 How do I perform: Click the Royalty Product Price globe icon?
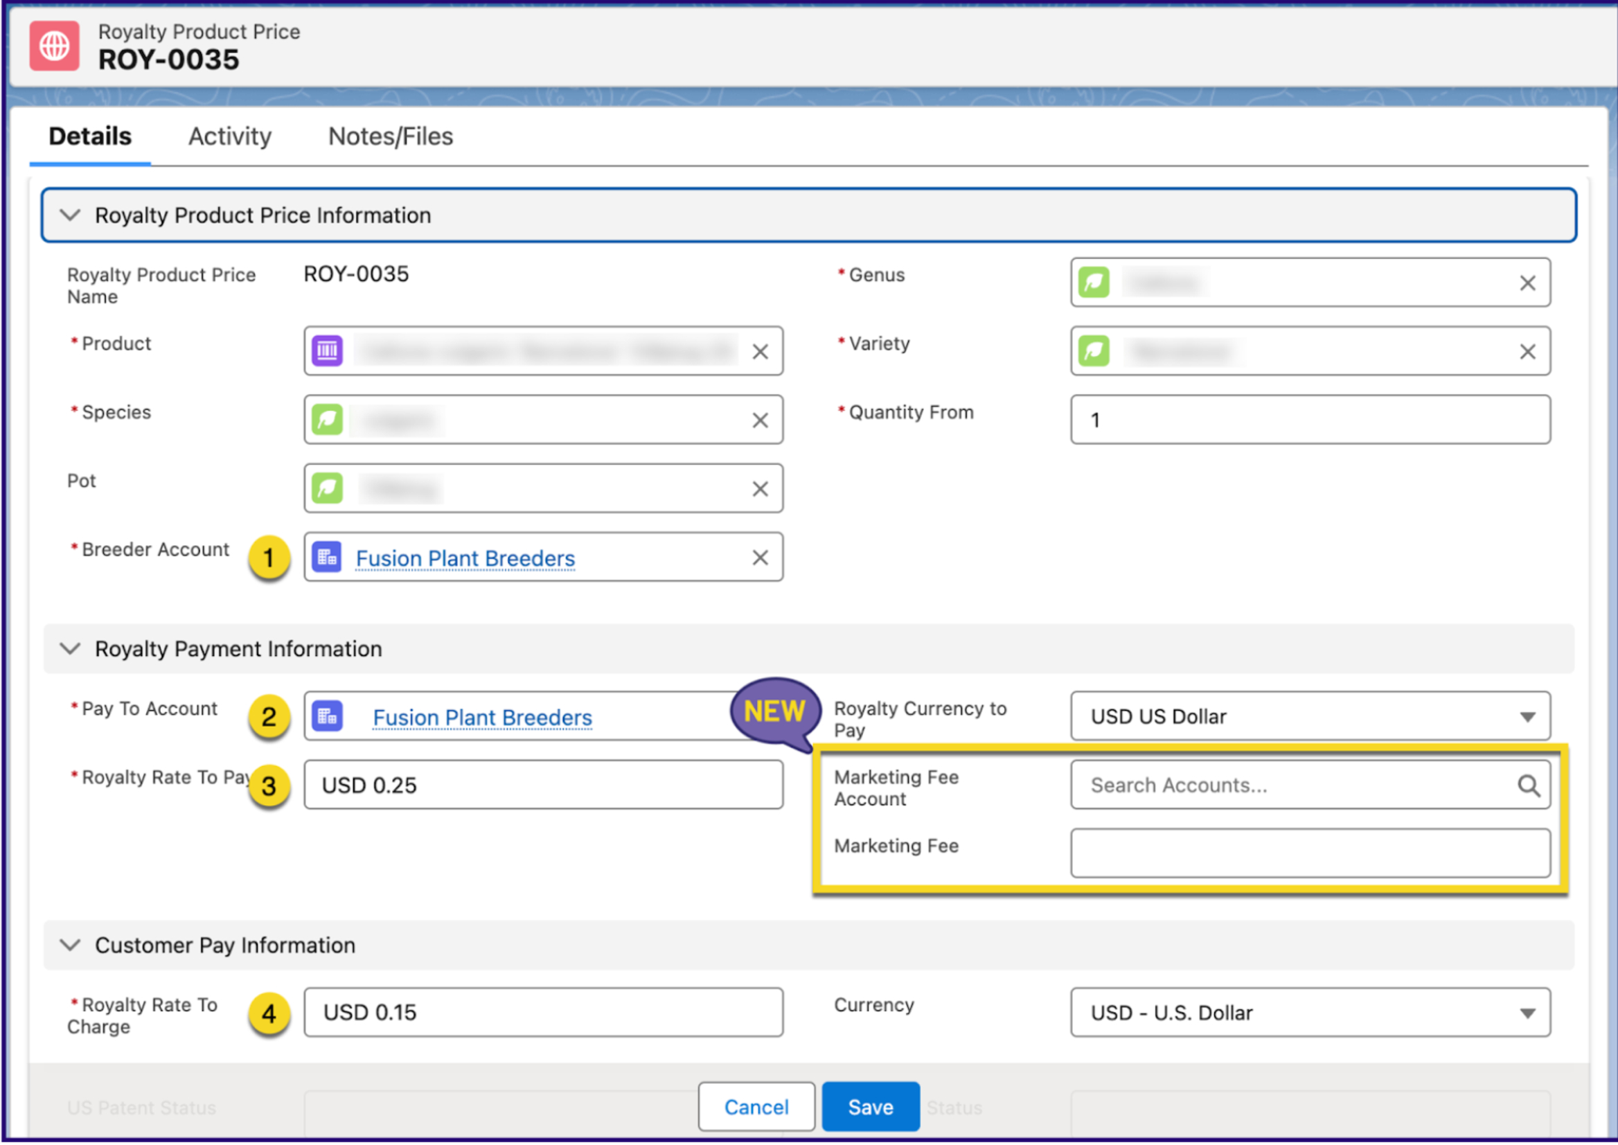[54, 46]
